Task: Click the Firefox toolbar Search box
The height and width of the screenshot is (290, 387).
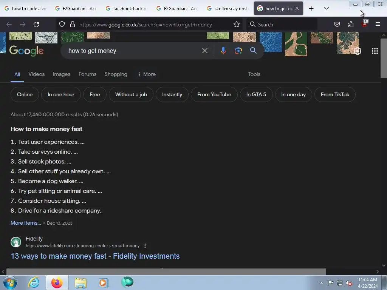Action: 283,25
